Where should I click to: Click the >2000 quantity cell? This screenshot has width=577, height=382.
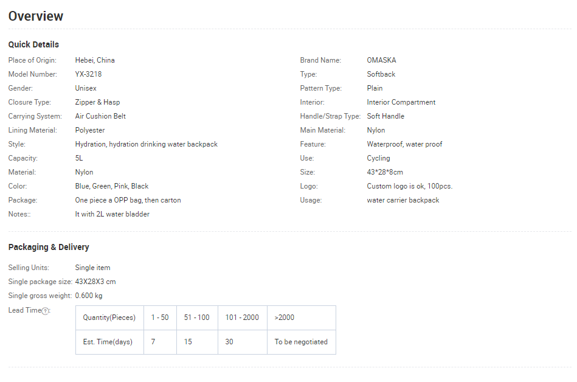click(302, 318)
